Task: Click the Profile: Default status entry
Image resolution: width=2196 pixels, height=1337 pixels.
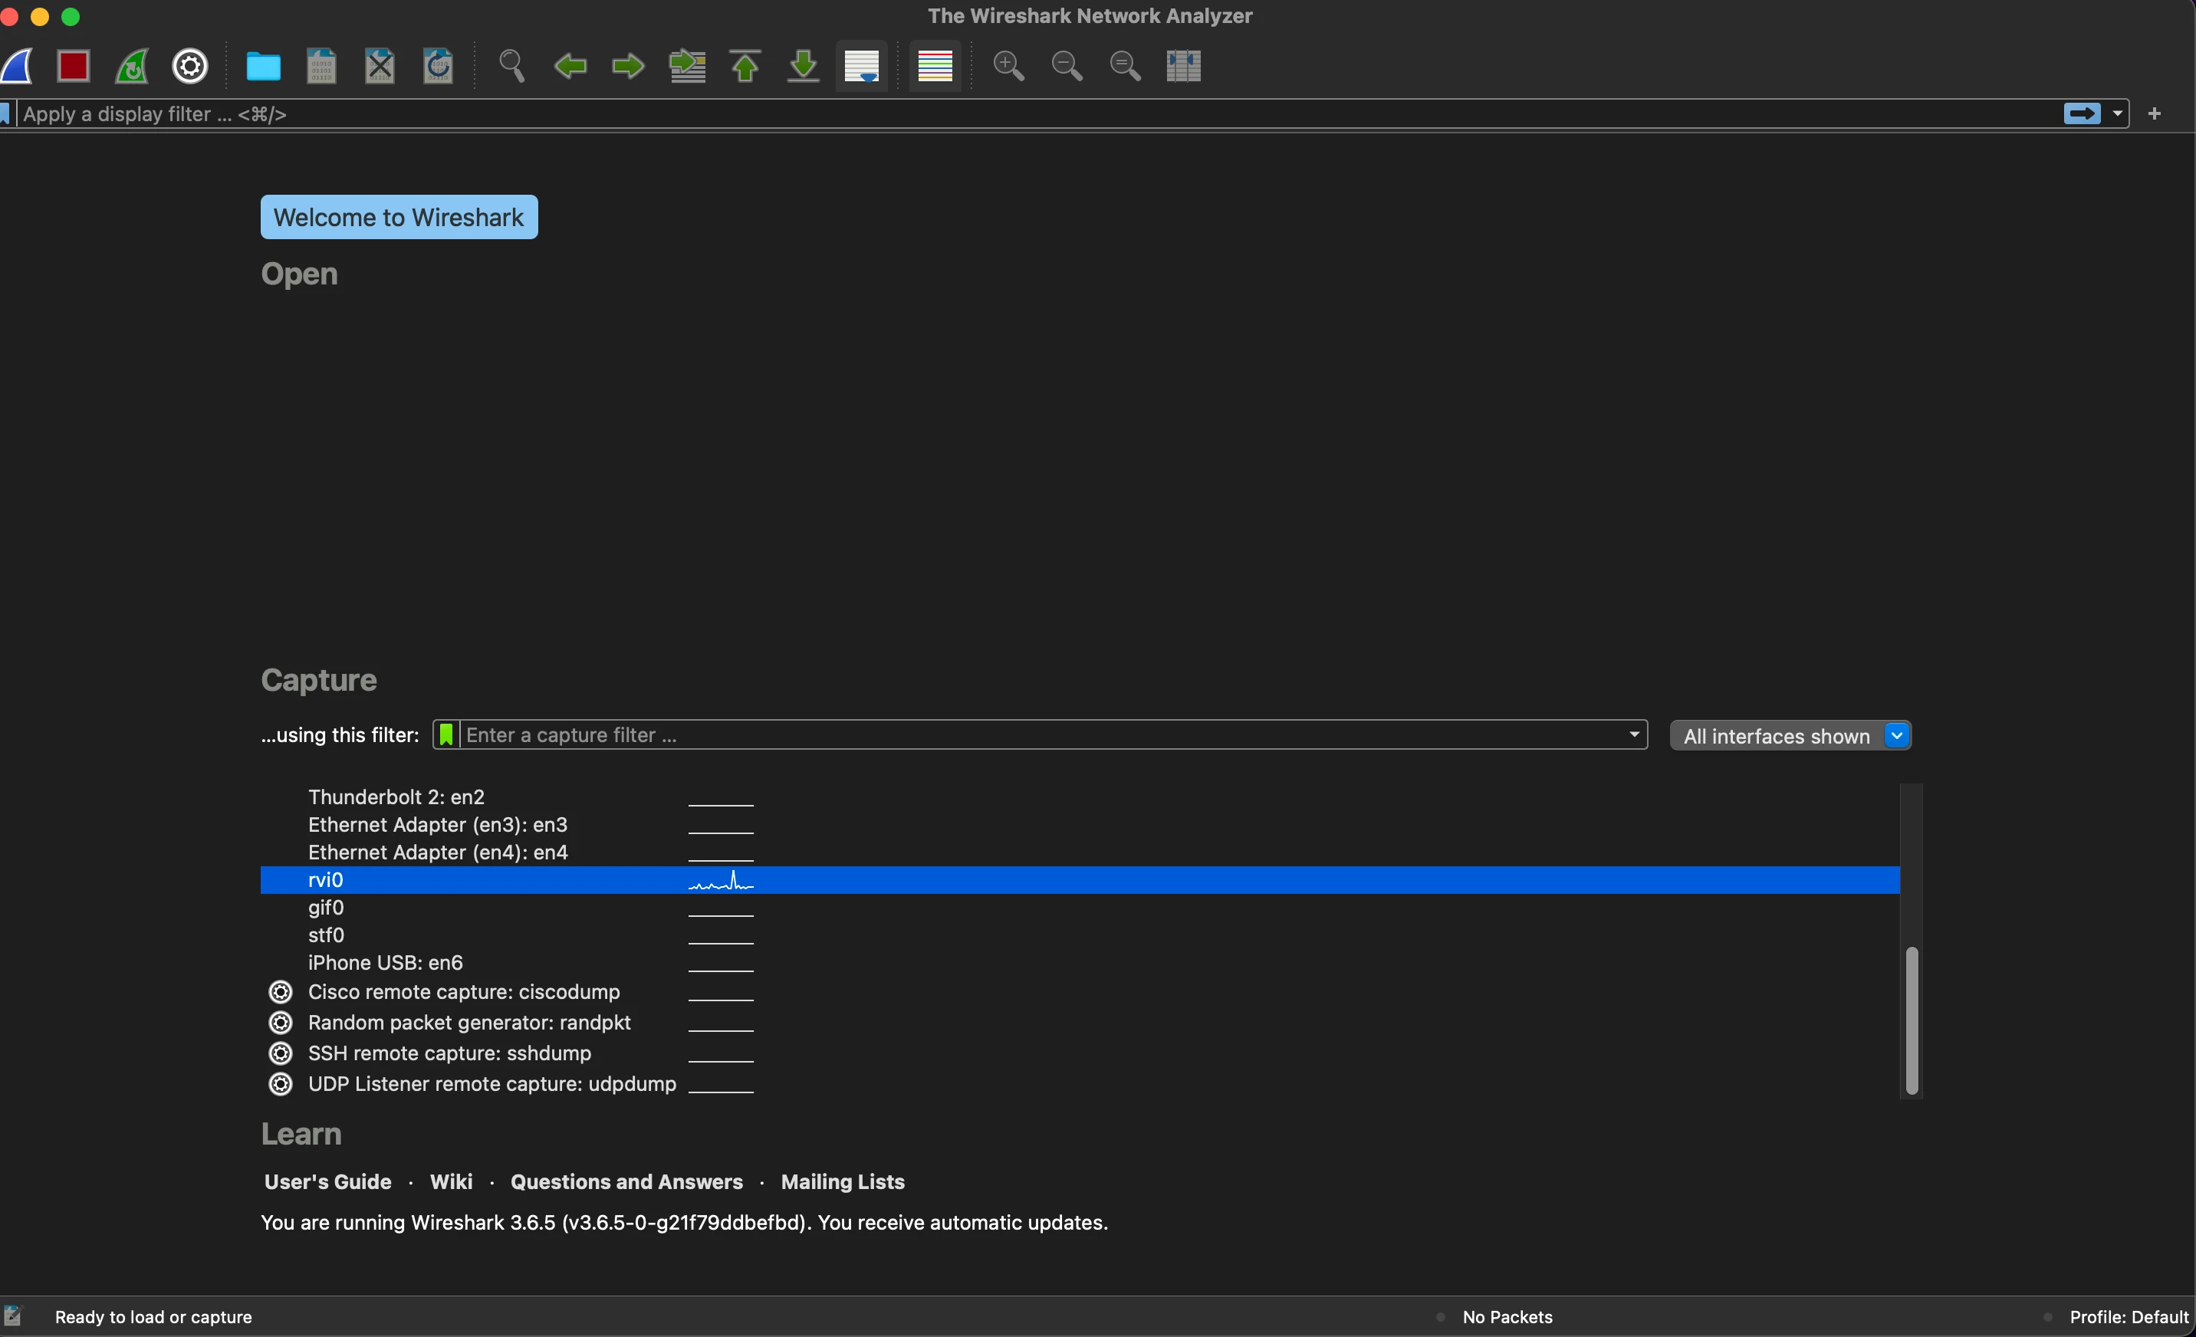Action: click(2129, 1316)
